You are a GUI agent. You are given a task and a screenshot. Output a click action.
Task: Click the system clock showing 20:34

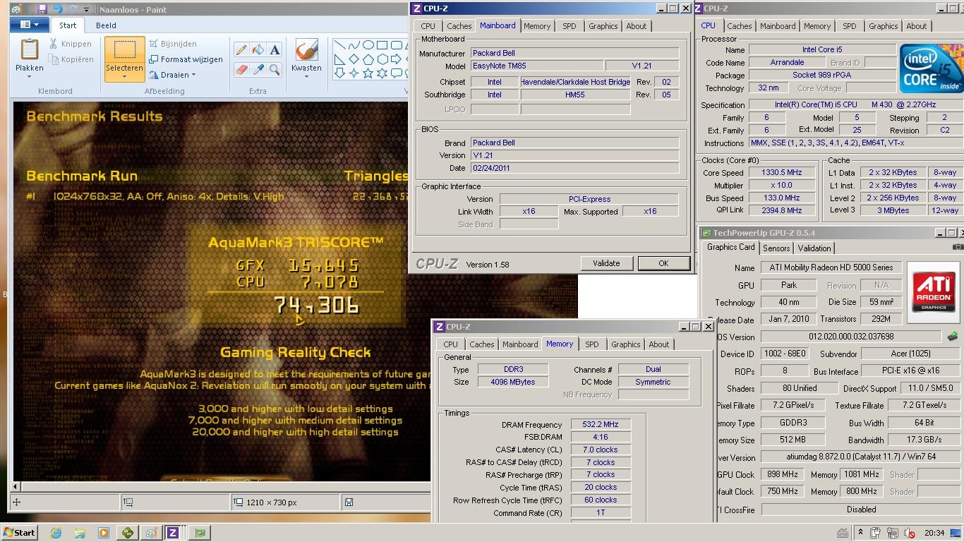(x=934, y=533)
